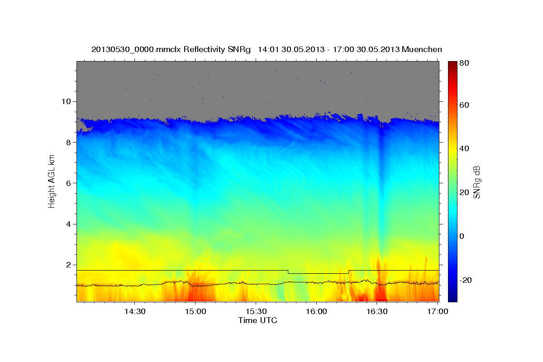Click the colorbar value -20

point(466,280)
